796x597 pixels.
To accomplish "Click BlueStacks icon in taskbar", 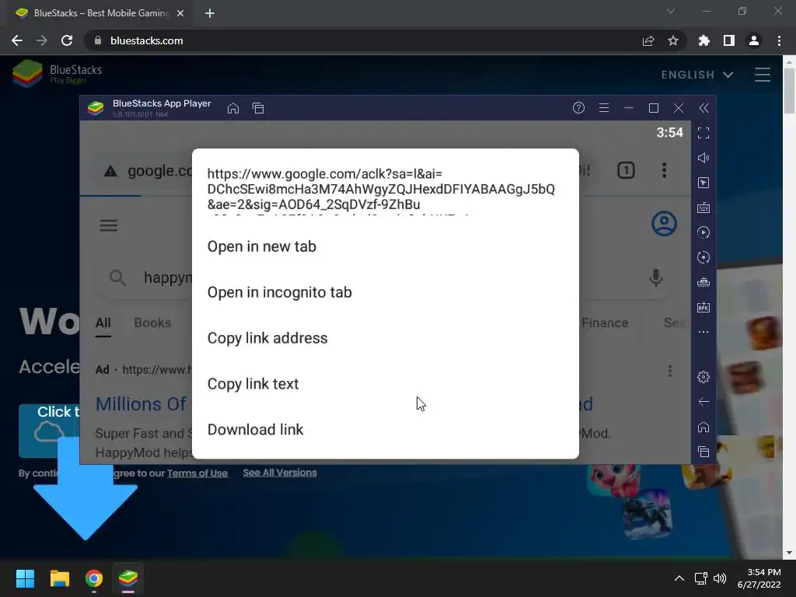I will click(x=128, y=578).
